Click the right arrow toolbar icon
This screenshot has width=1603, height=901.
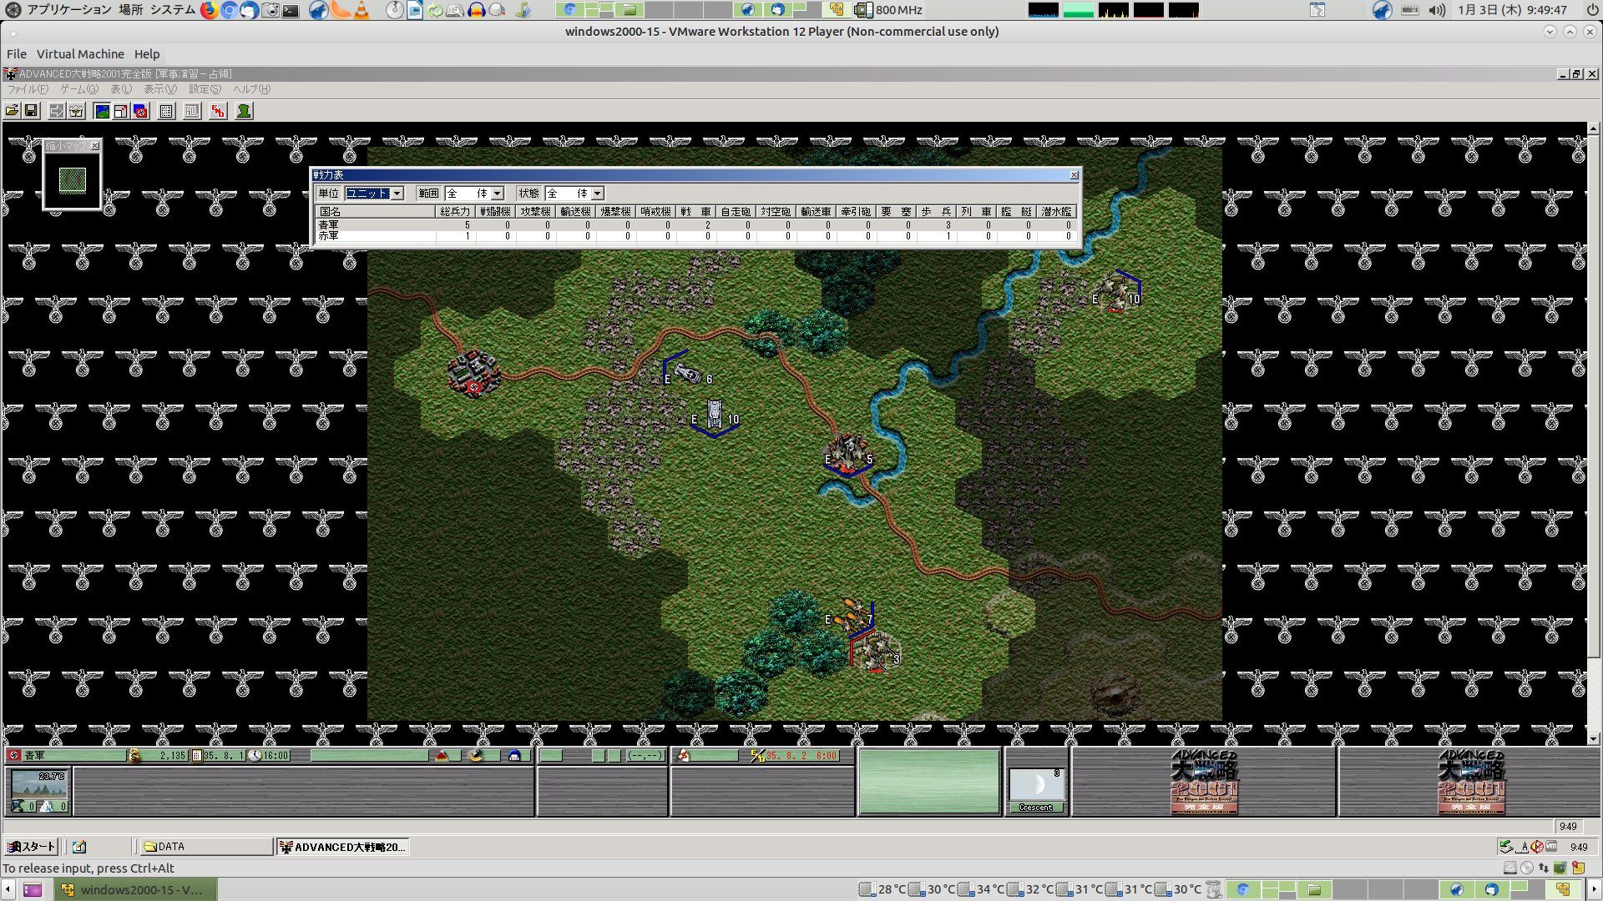pyautogui.click(x=56, y=111)
